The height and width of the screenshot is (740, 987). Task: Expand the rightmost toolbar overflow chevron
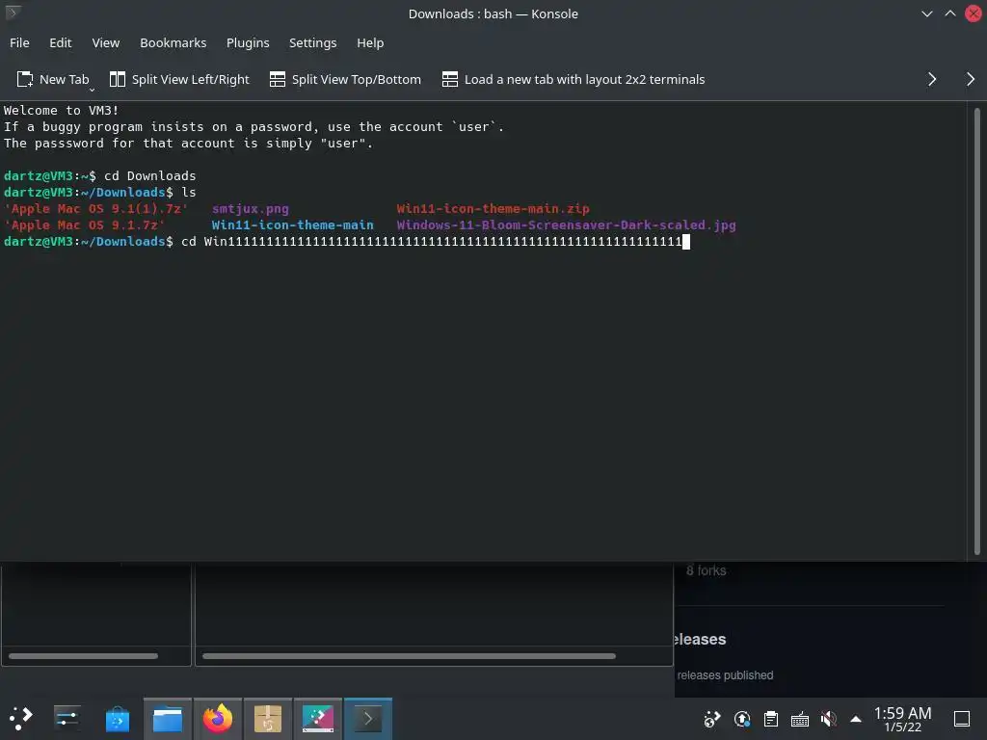(970, 79)
